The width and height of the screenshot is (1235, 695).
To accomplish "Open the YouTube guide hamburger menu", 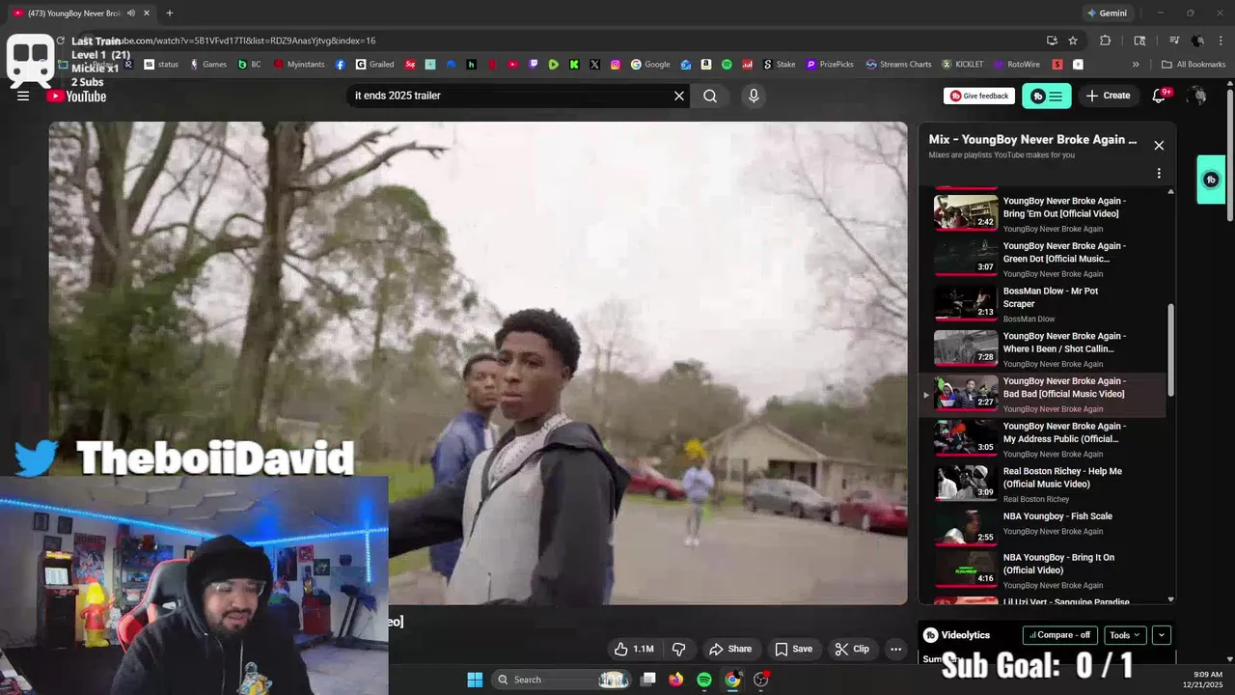I will click(23, 96).
